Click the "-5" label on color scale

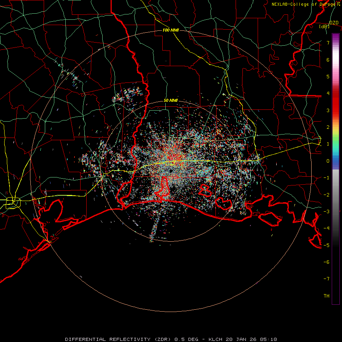coord(326,245)
